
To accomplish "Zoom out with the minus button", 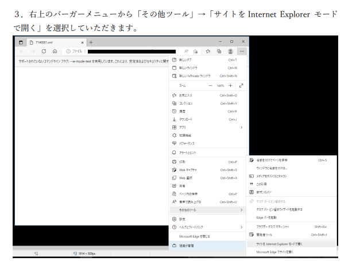I will [210, 85].
